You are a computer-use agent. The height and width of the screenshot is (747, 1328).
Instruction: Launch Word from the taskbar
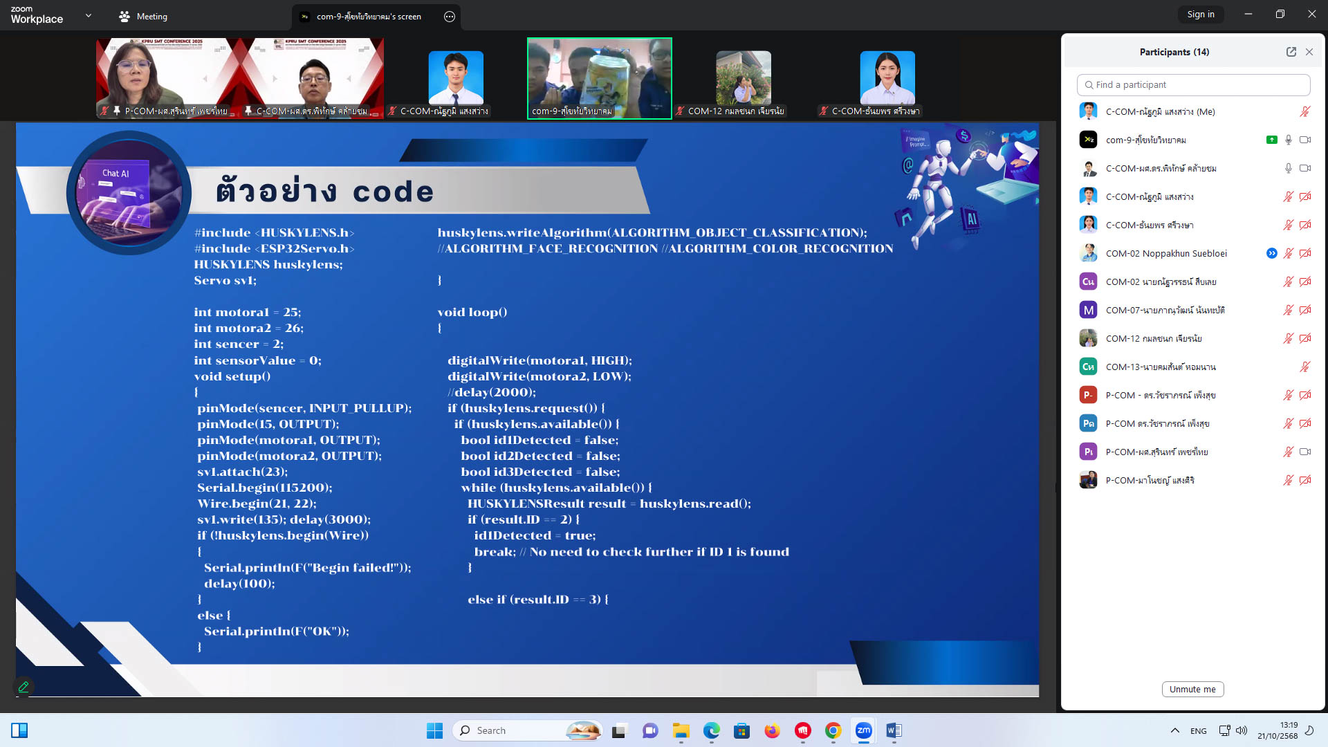coord(894,730)
